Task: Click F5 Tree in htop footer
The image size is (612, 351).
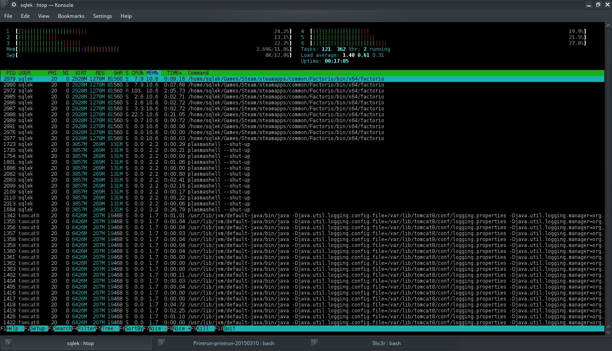Action: click(x=108, y=329)
